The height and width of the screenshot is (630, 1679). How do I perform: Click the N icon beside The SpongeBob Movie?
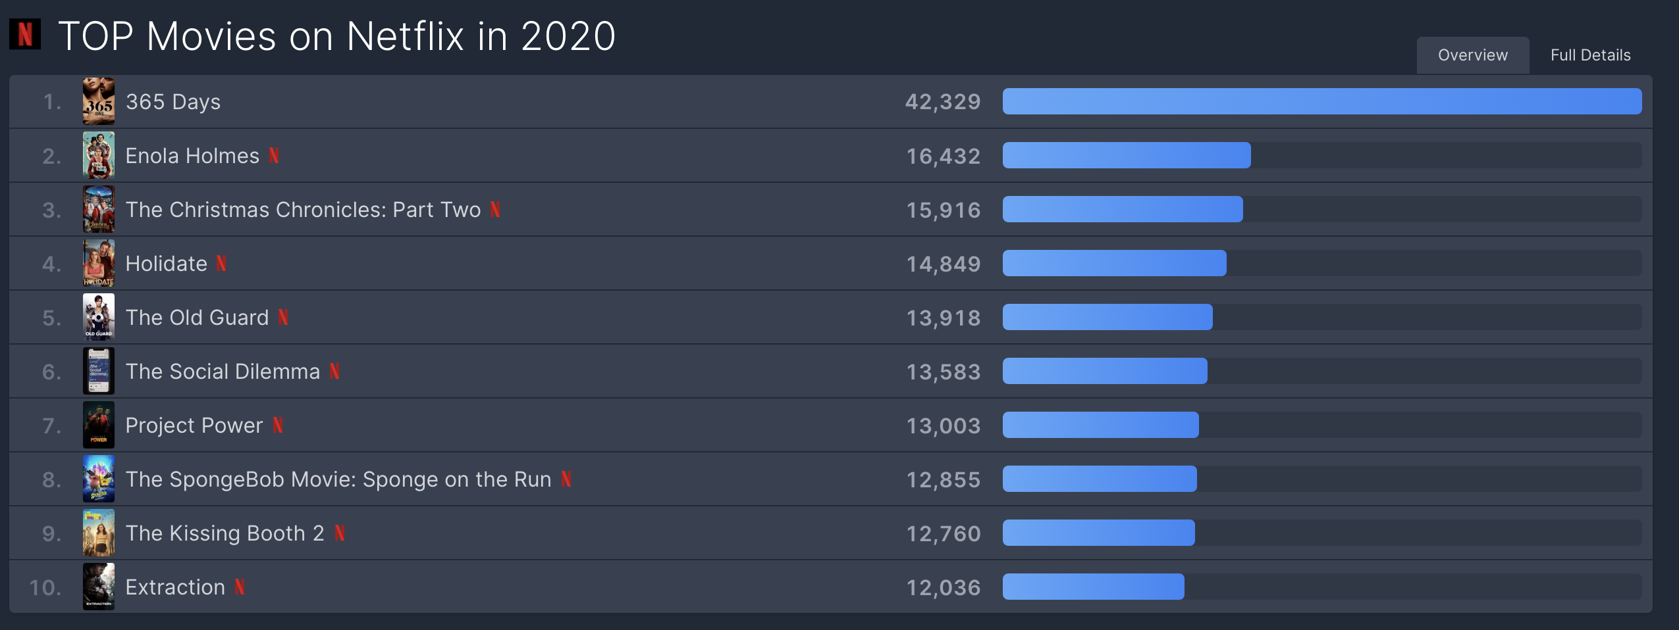coord(566,479)
